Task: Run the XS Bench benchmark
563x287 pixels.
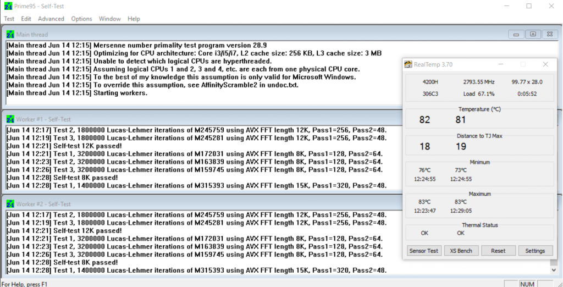Action: click(461, 251)
